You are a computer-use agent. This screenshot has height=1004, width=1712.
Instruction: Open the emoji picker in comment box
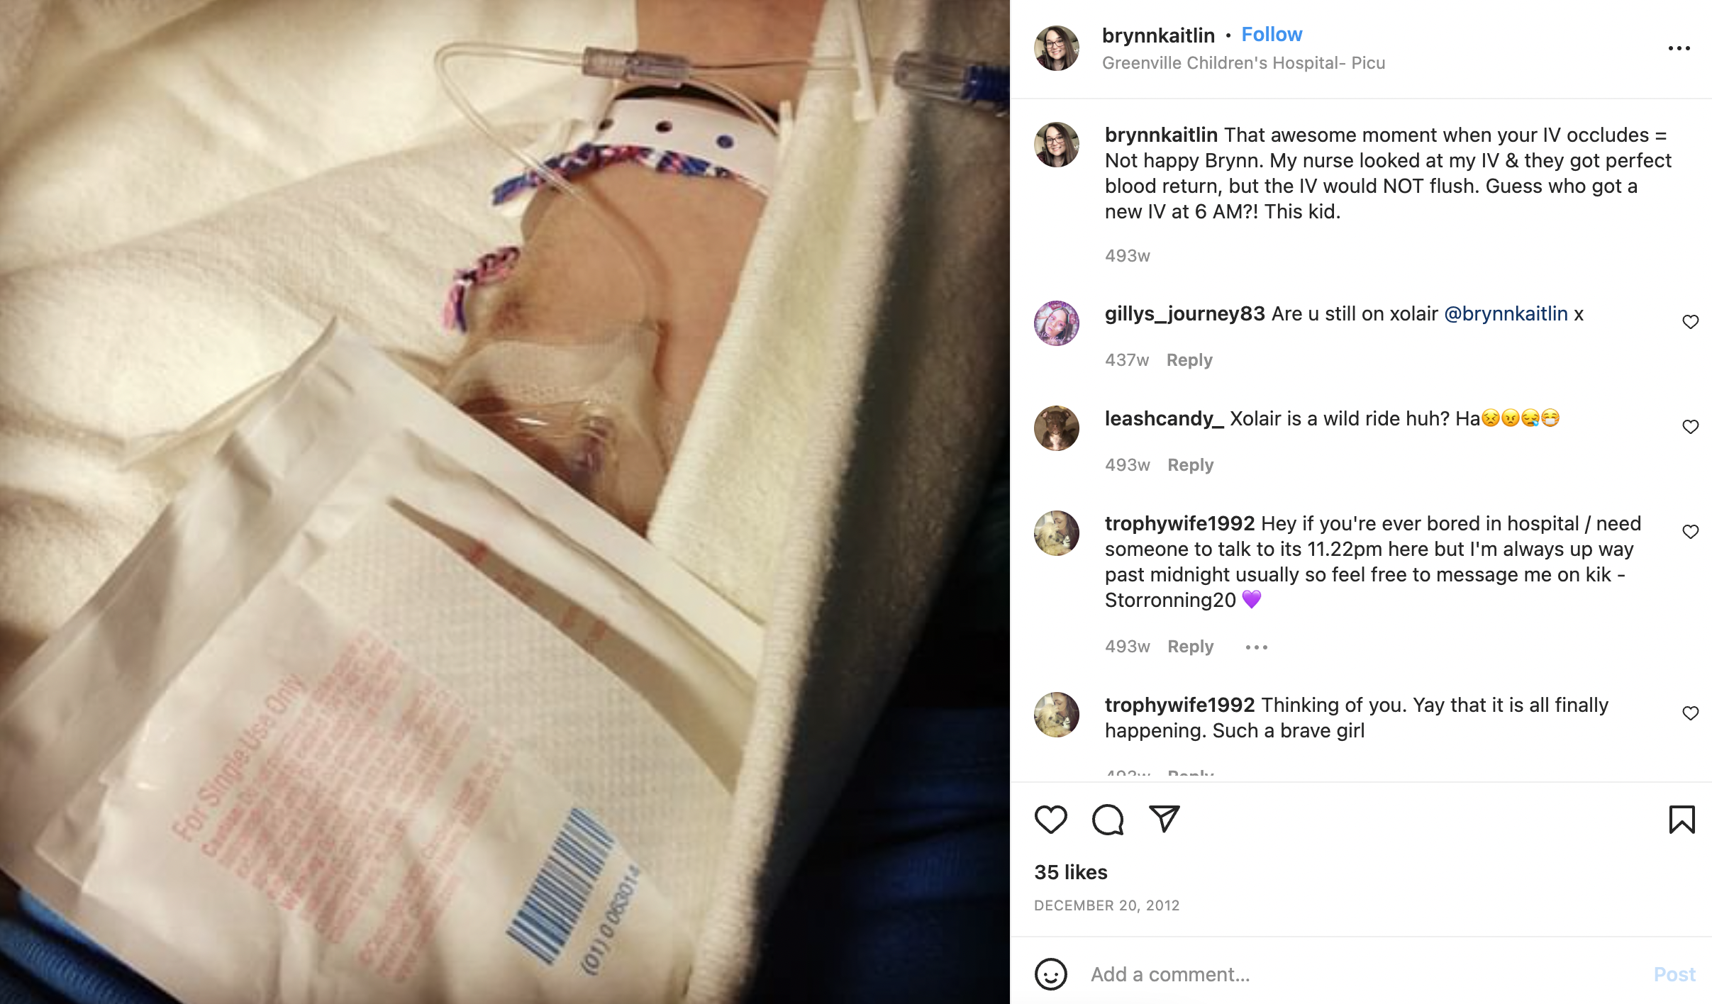(x=1050, y=974)
